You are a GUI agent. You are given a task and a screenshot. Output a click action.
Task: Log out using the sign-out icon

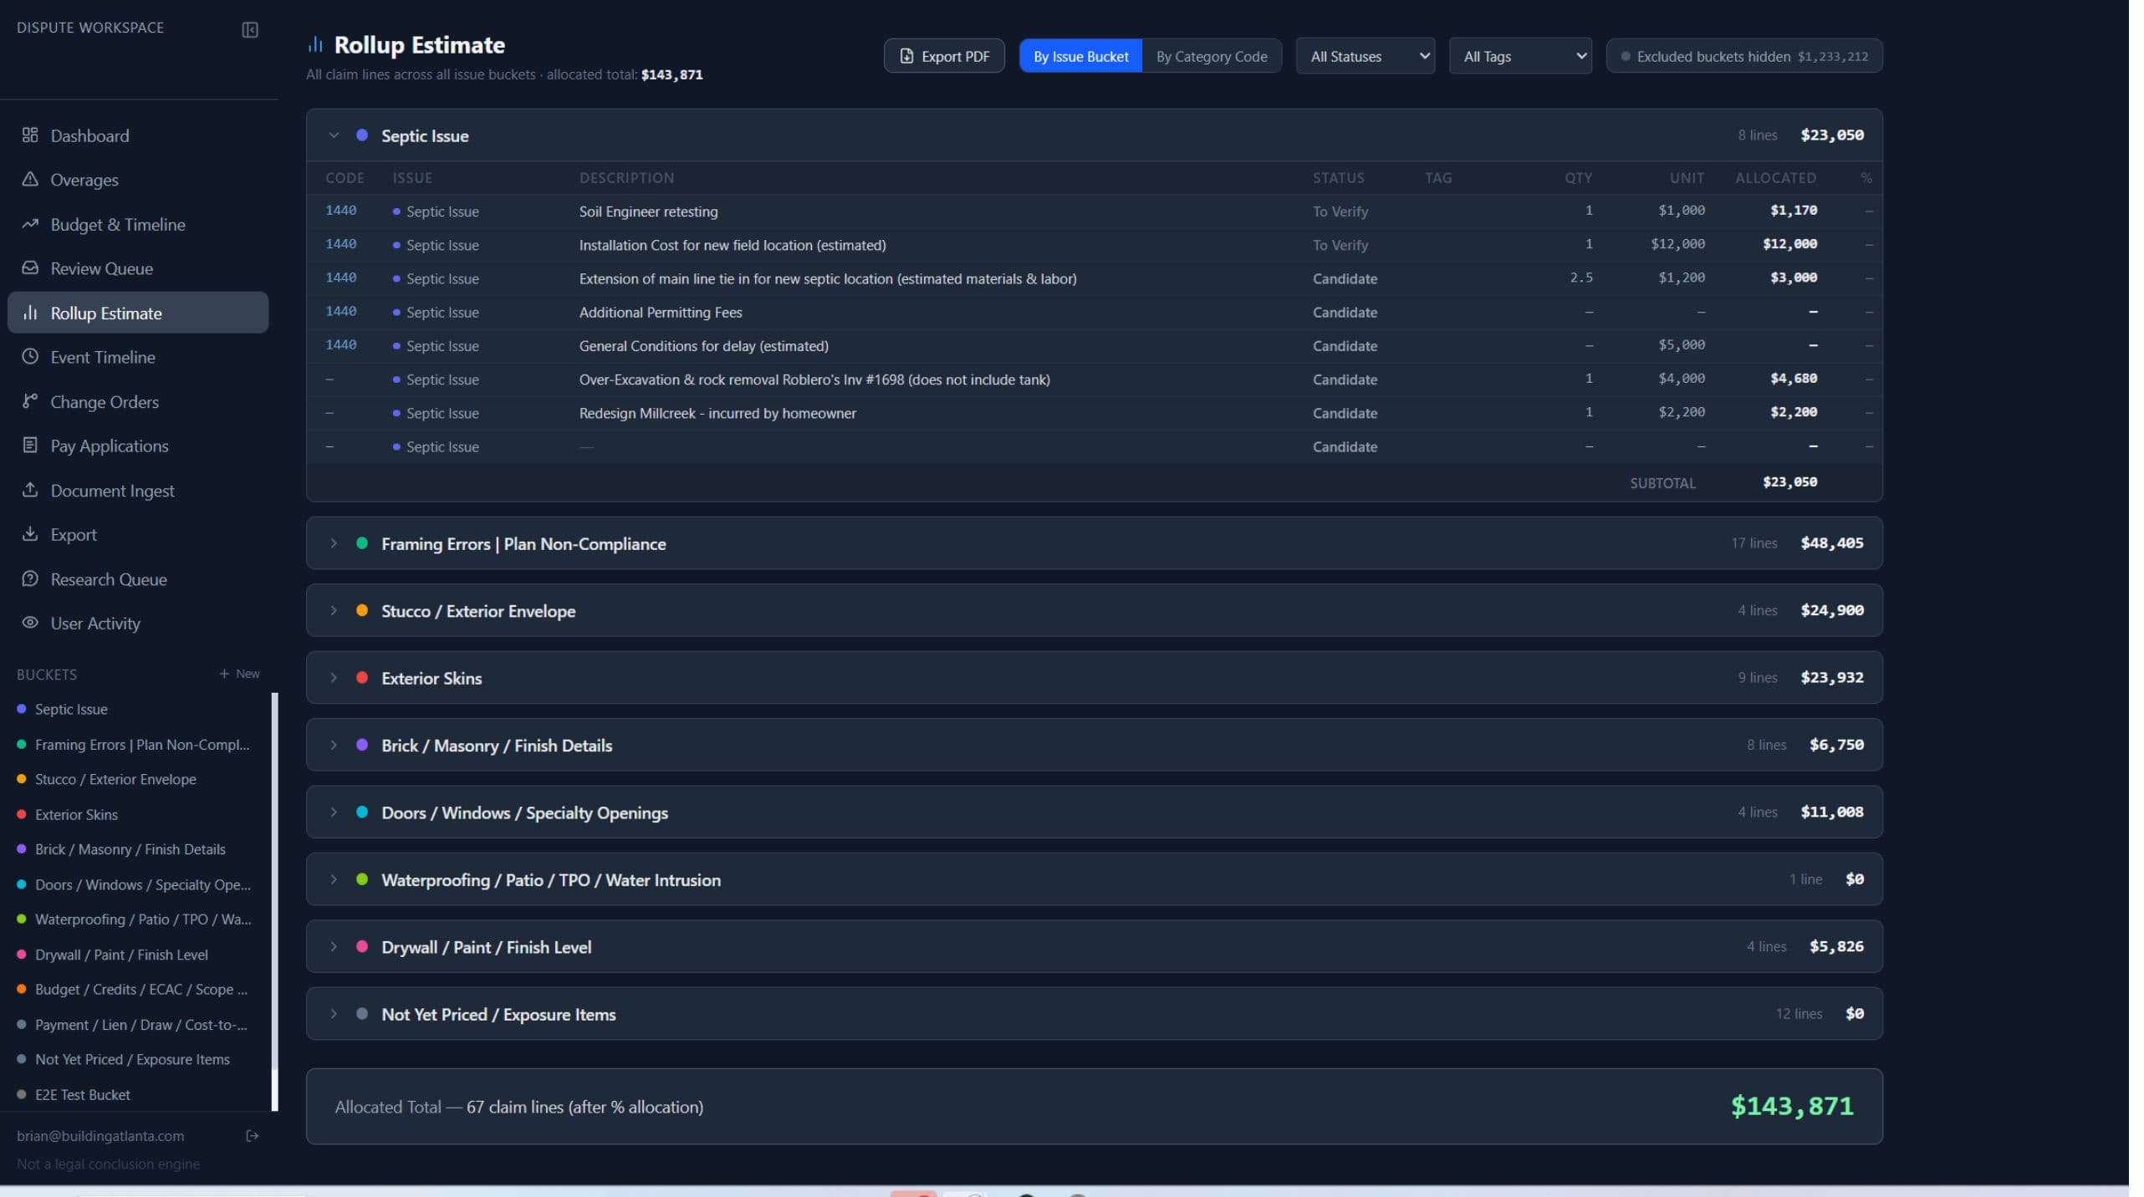(253, 1136)
